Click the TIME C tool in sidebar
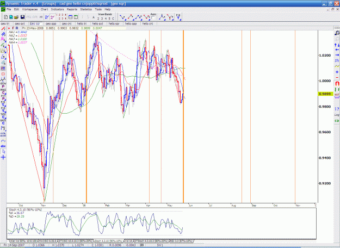This screenshot has height=248, width=340. 3,115
